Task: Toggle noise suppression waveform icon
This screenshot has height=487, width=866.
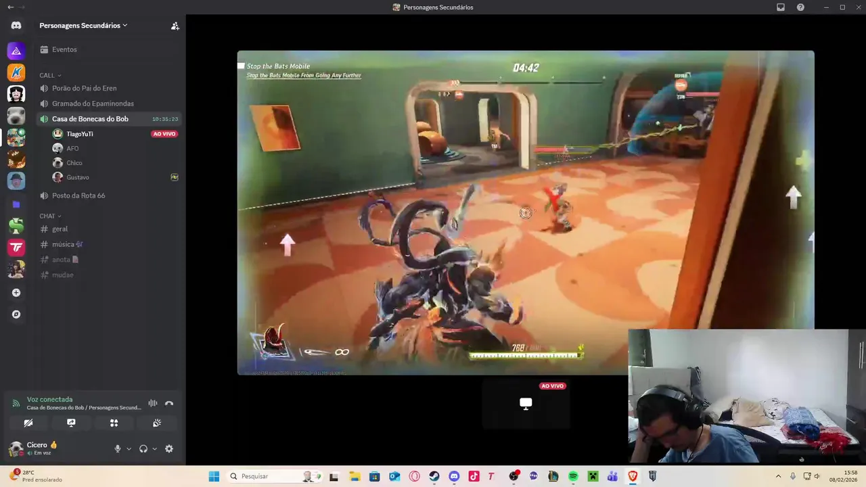Action: (x=153, y=403)
